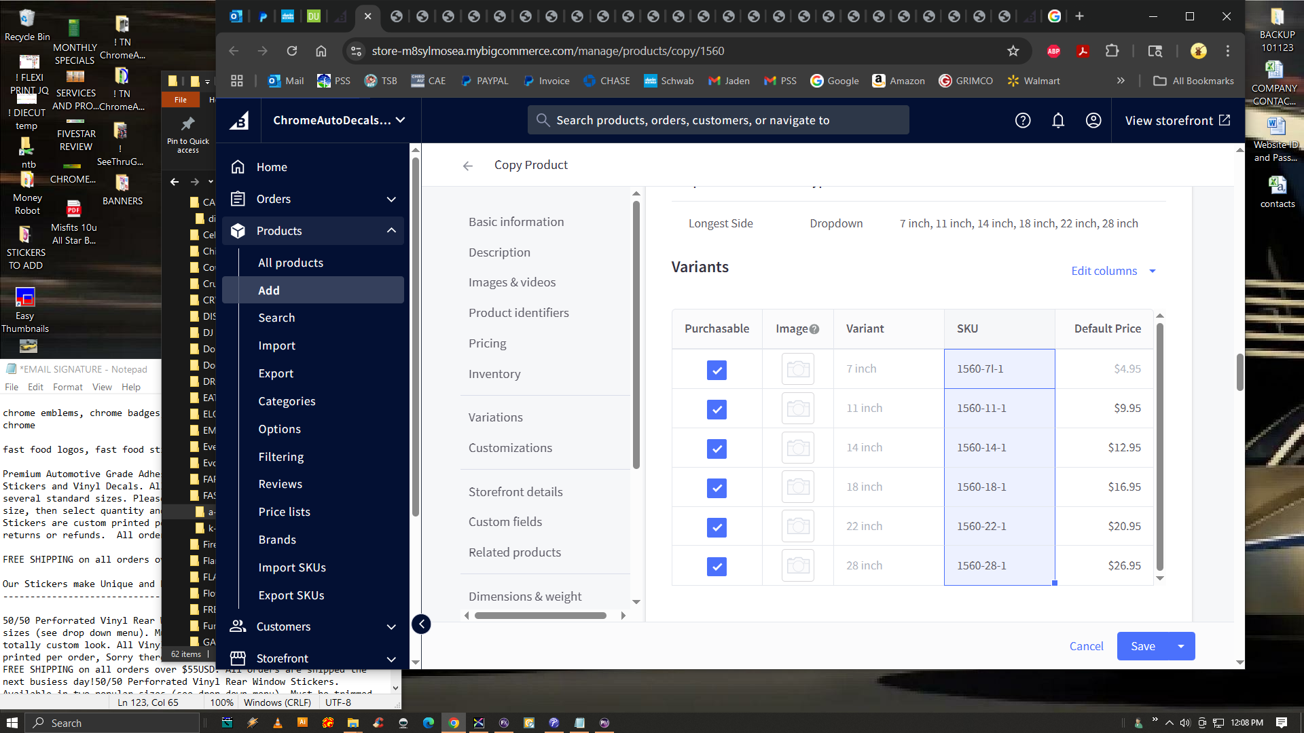
Task: Open All Bookmarks folder
Action: pos(1193,81)
